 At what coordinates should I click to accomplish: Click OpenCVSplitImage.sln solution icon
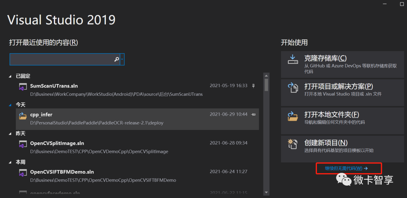(23, 144)
